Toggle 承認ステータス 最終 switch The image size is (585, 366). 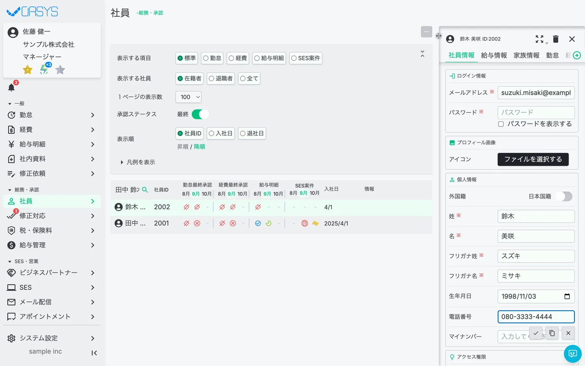pos(200,114)
